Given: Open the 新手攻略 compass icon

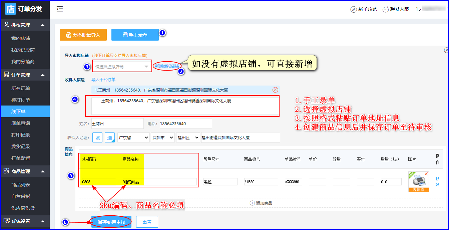Looking at the screenshot, I should (353, 10).
